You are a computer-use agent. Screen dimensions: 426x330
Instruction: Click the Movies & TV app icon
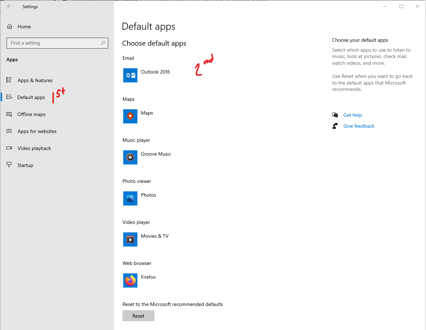point(130,239)
